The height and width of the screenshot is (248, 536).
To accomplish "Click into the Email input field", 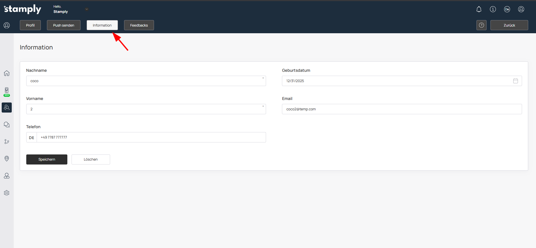I will (x=402, y=109).
